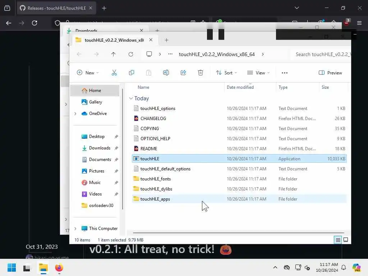Viewport: 368px width, 276px height.
Task: Open Firefox application menu hamburger
Action: click(359, 23)
